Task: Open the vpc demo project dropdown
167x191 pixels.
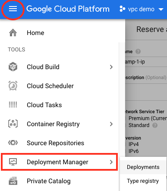Action: [142, 9]
